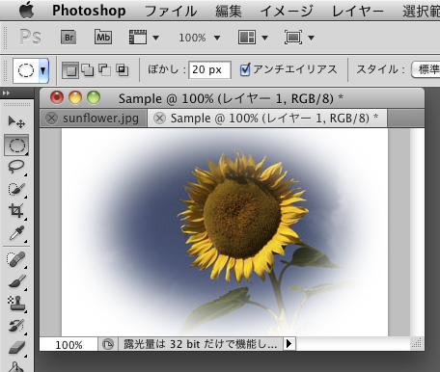Select the History Brush tool

tap(16, 326)
